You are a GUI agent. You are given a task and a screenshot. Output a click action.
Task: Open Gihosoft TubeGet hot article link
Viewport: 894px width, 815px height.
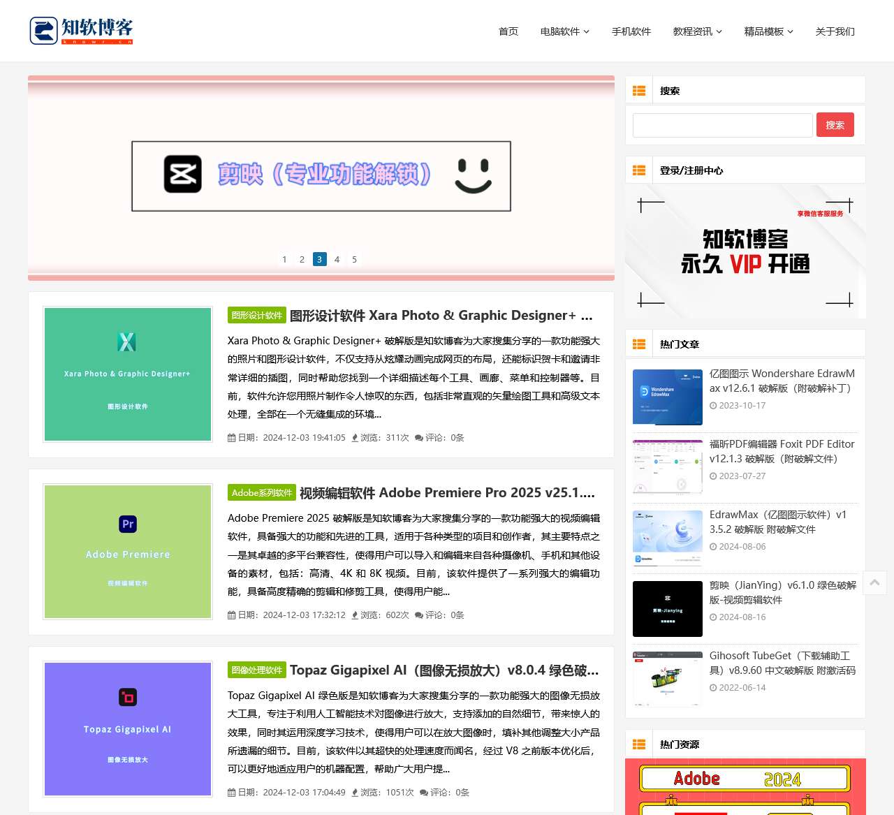pos(783,663)
